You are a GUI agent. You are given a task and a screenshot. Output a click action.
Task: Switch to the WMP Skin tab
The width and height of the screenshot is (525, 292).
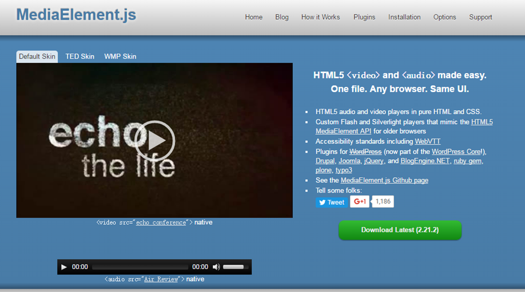pyautogui.click(x=120, y=56)
